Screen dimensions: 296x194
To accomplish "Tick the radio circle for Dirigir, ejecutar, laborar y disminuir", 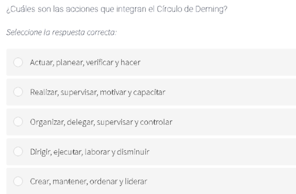I will click(18, 151).
